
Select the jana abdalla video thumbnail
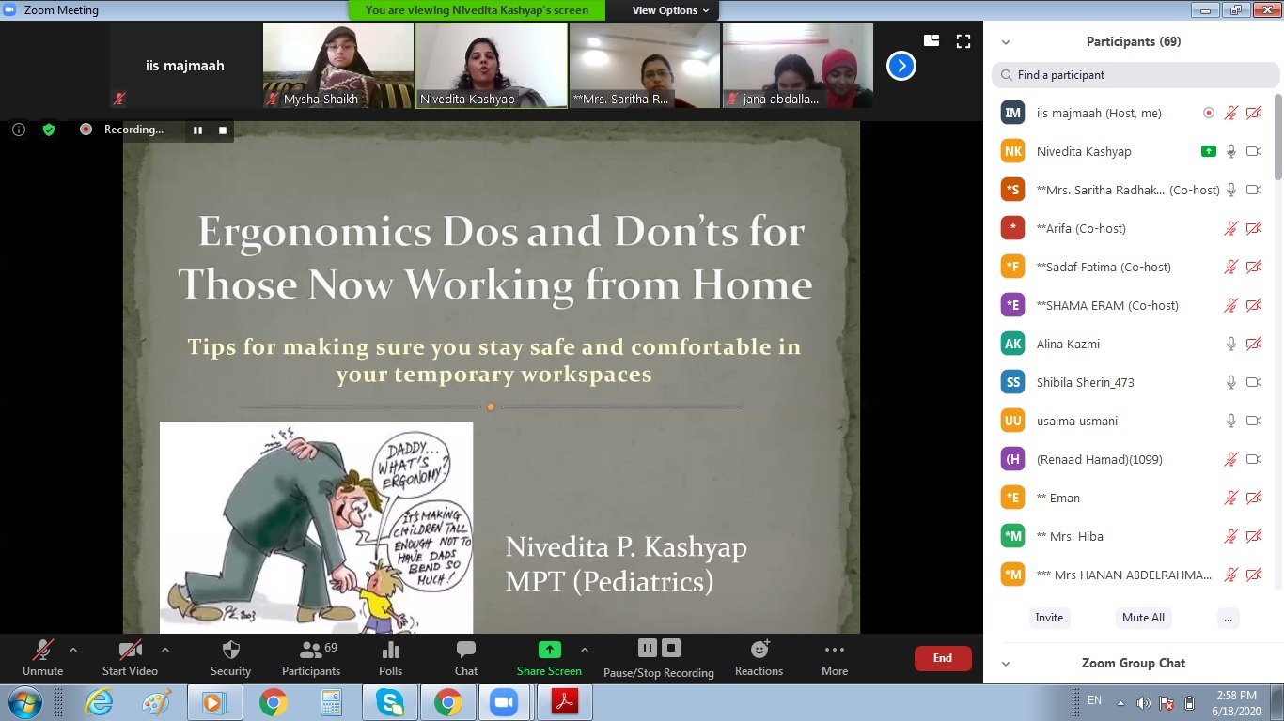[798, 66]
